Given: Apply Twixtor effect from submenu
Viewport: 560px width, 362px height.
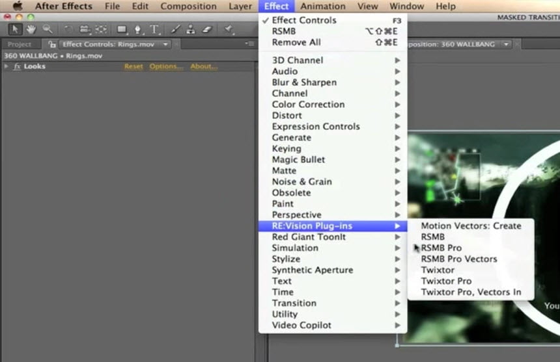Looking at the screenshot, I should 471,270.
